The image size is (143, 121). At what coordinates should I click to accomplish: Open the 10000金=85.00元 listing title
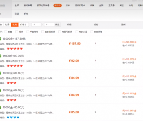[x=13, y=107]
